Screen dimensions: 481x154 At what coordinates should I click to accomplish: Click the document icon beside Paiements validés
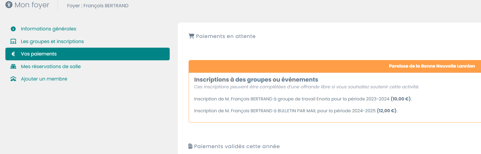coord(191,146)
